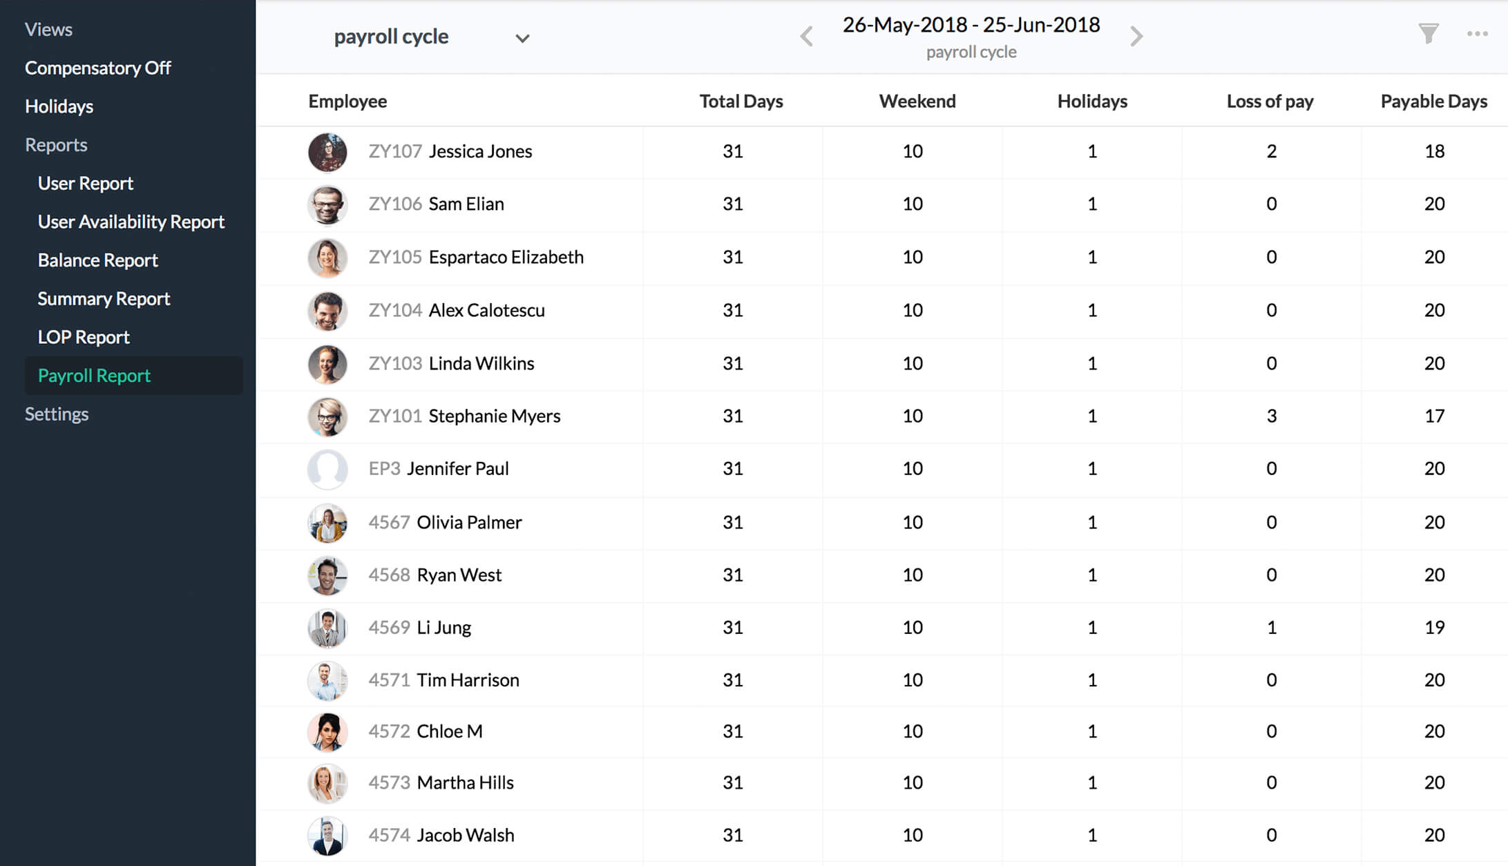
Task: Open the LOP Report menu item
Action: (84, 337)
